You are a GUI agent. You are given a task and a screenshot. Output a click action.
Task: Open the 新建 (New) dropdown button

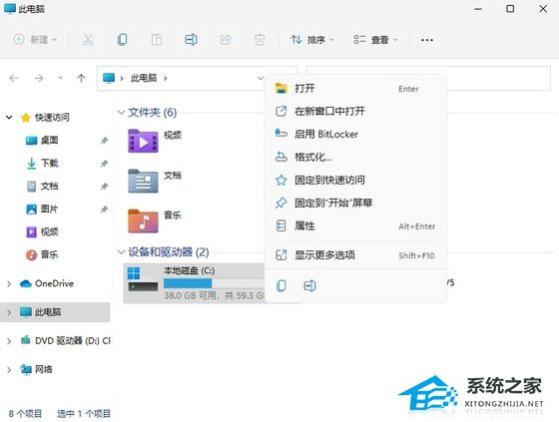click(35, 40)
